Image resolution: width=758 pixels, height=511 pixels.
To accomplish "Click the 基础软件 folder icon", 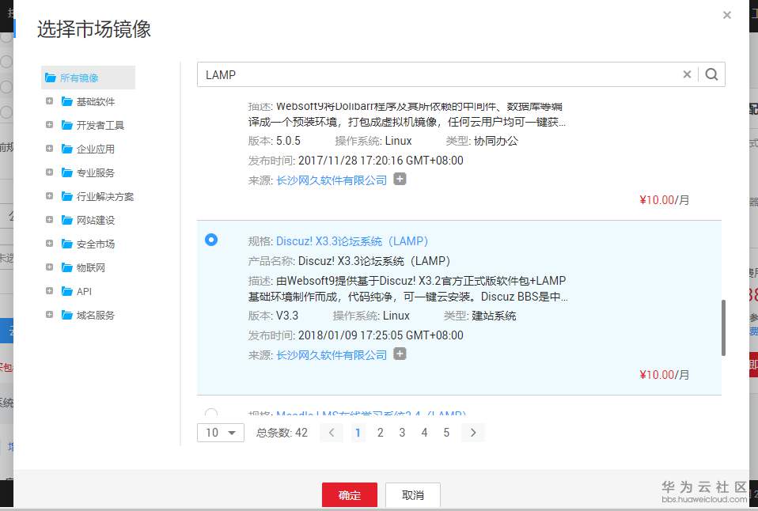I will (x=66, y=101).
